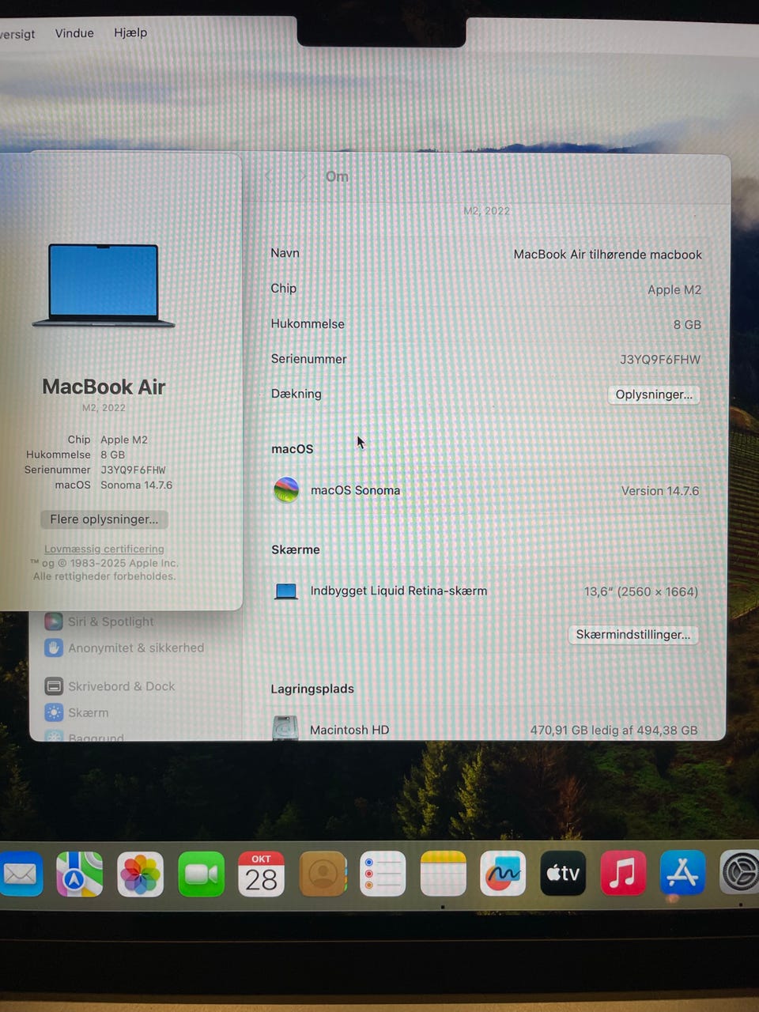Click serial J3YQ9F6FHW in Om pane

660,360
